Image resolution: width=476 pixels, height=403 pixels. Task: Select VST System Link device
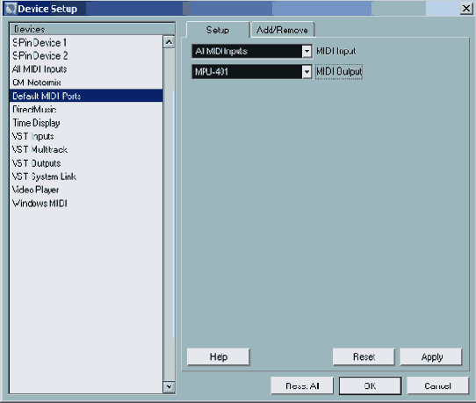[x=86, y=176]
